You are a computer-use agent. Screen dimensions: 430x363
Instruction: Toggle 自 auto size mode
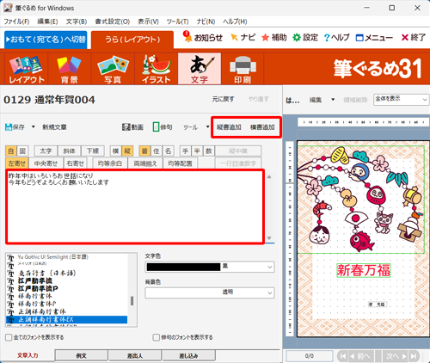[x=11, y=151]
